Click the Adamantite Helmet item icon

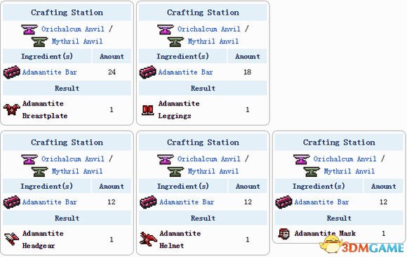click(x=148, y=239)
